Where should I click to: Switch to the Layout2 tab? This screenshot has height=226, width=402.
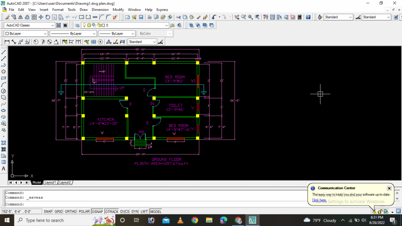point(65,182)
